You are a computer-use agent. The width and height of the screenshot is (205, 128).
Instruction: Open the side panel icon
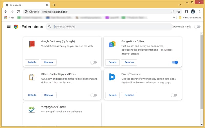[187, 12]
